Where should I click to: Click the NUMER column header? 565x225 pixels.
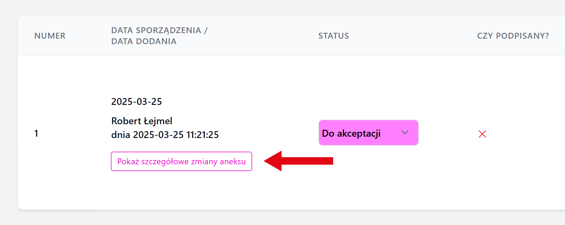[x=50, y=36]
